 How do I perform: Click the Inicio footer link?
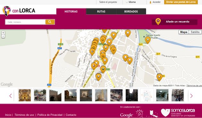[x=8, y=115]
